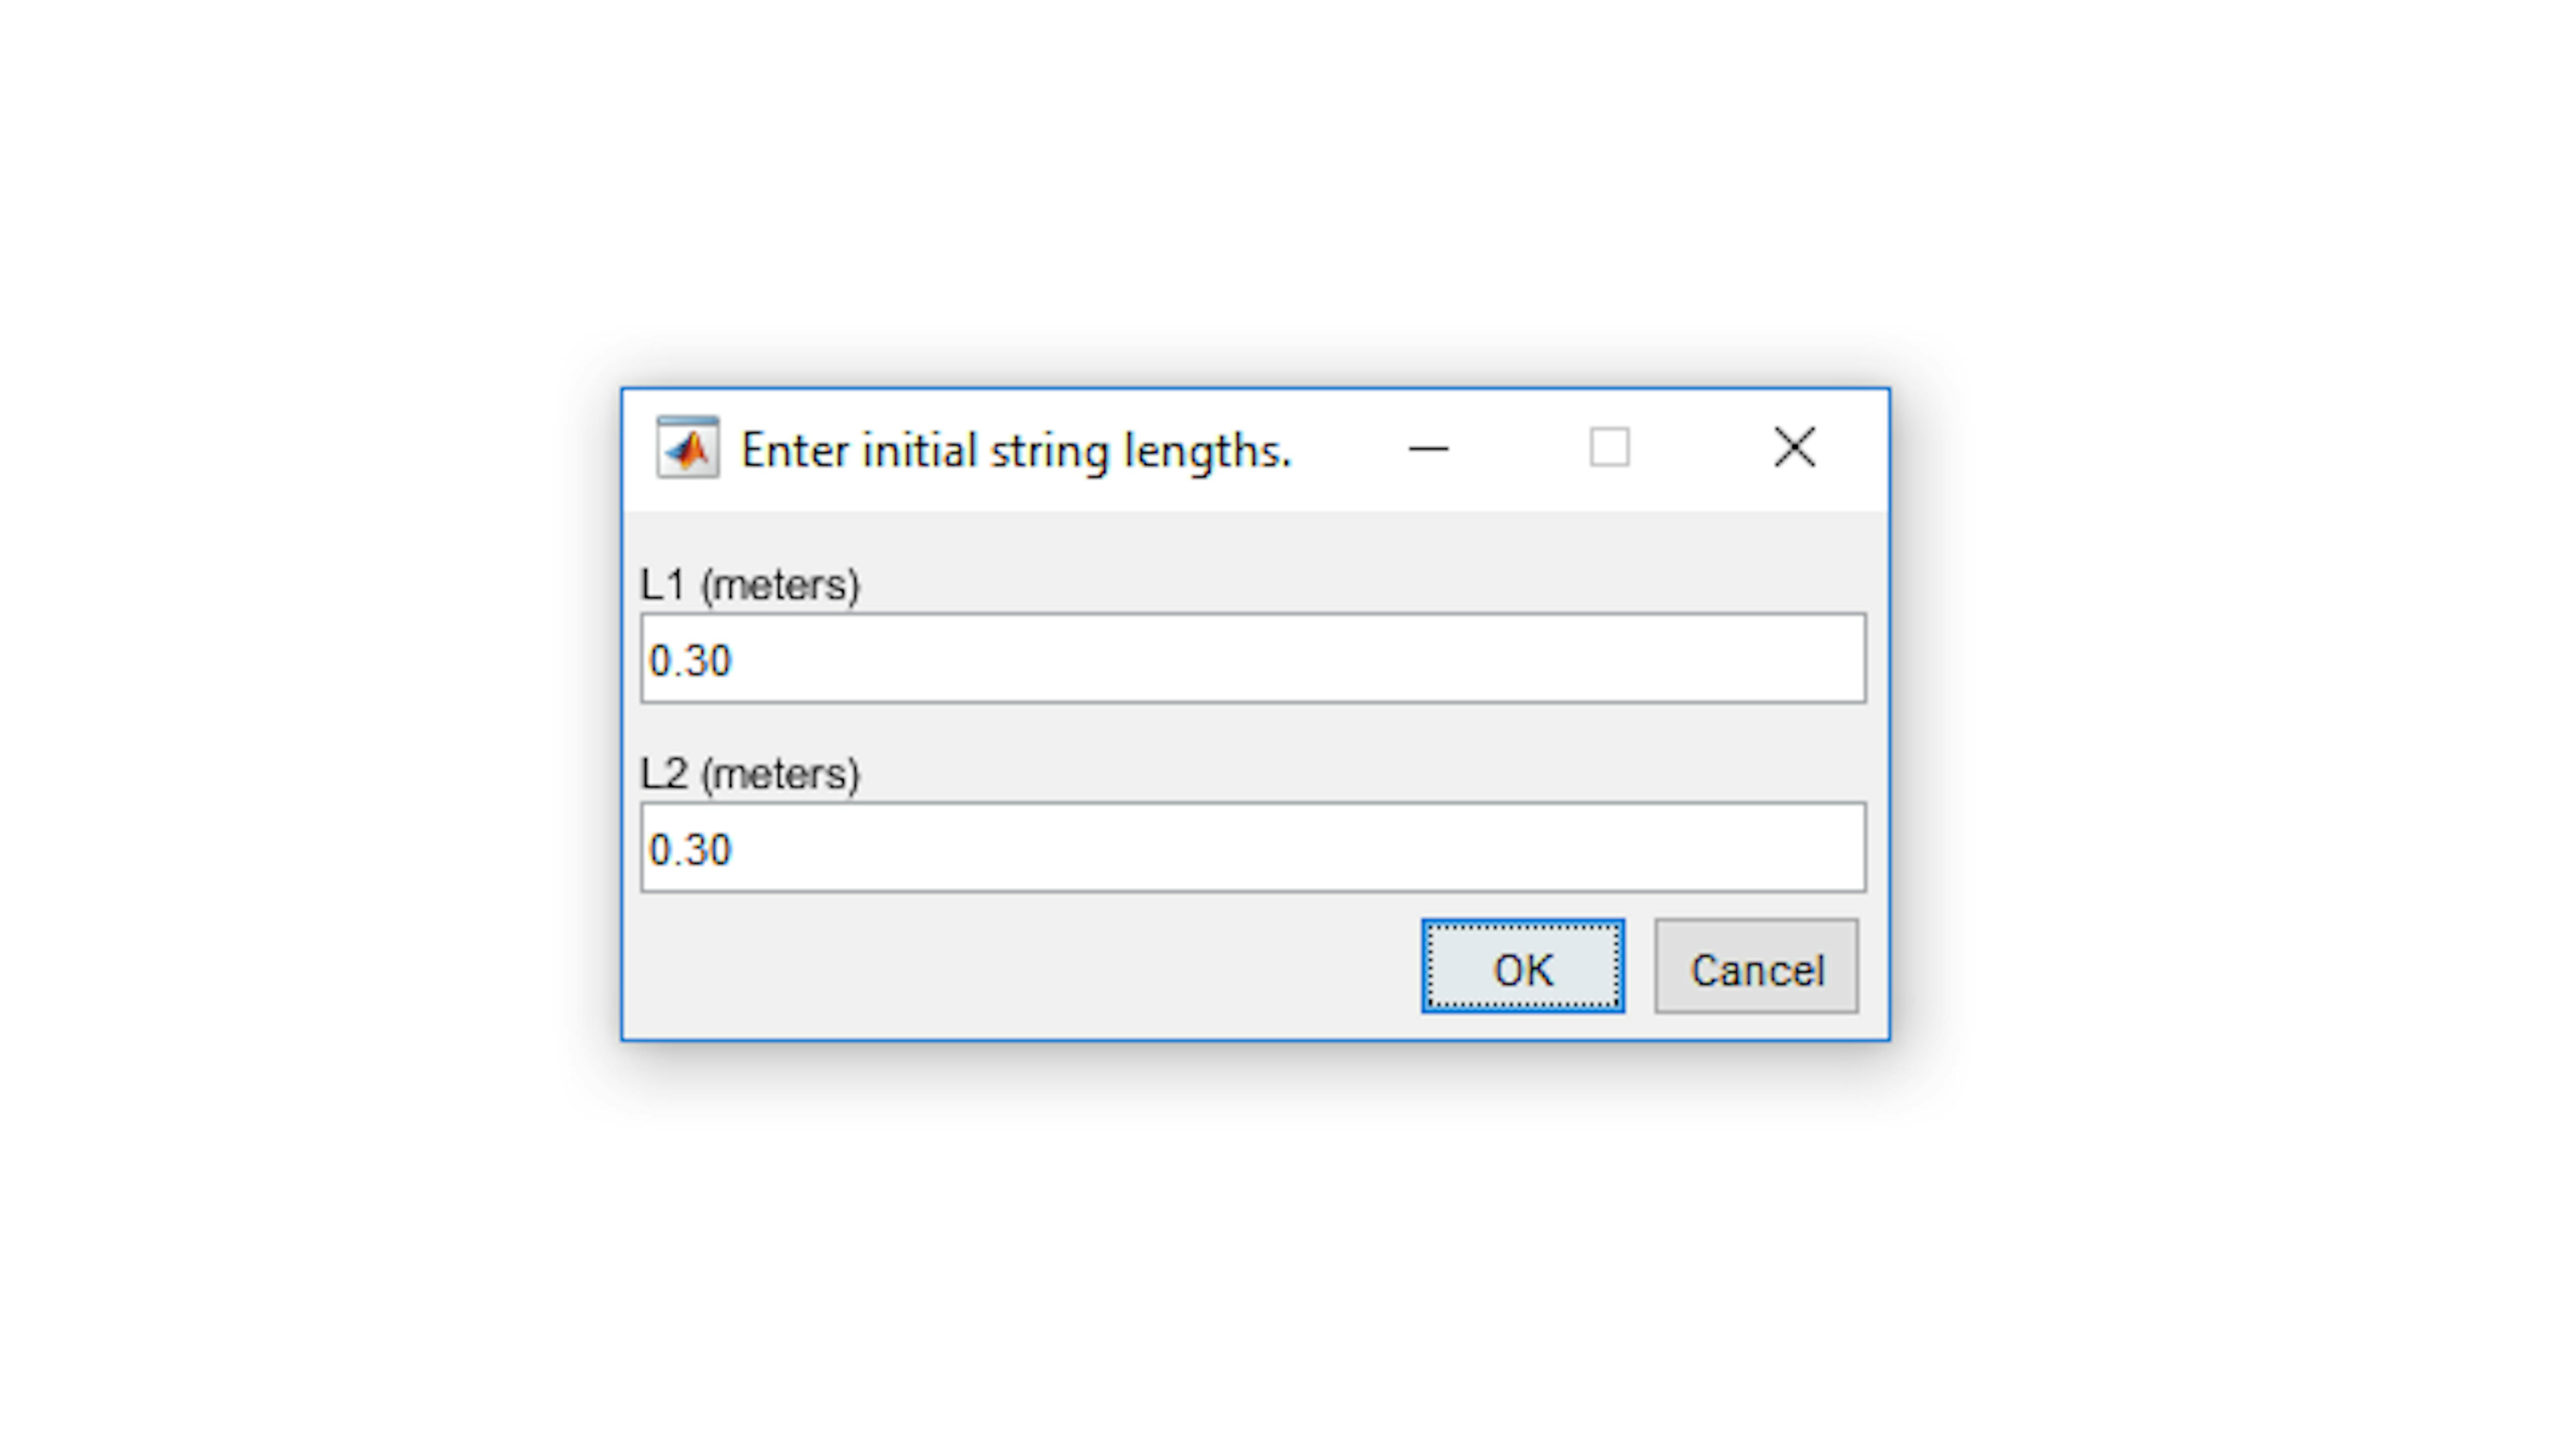Place cursor on 0.30 value in L1 box

tap(690, 660)
